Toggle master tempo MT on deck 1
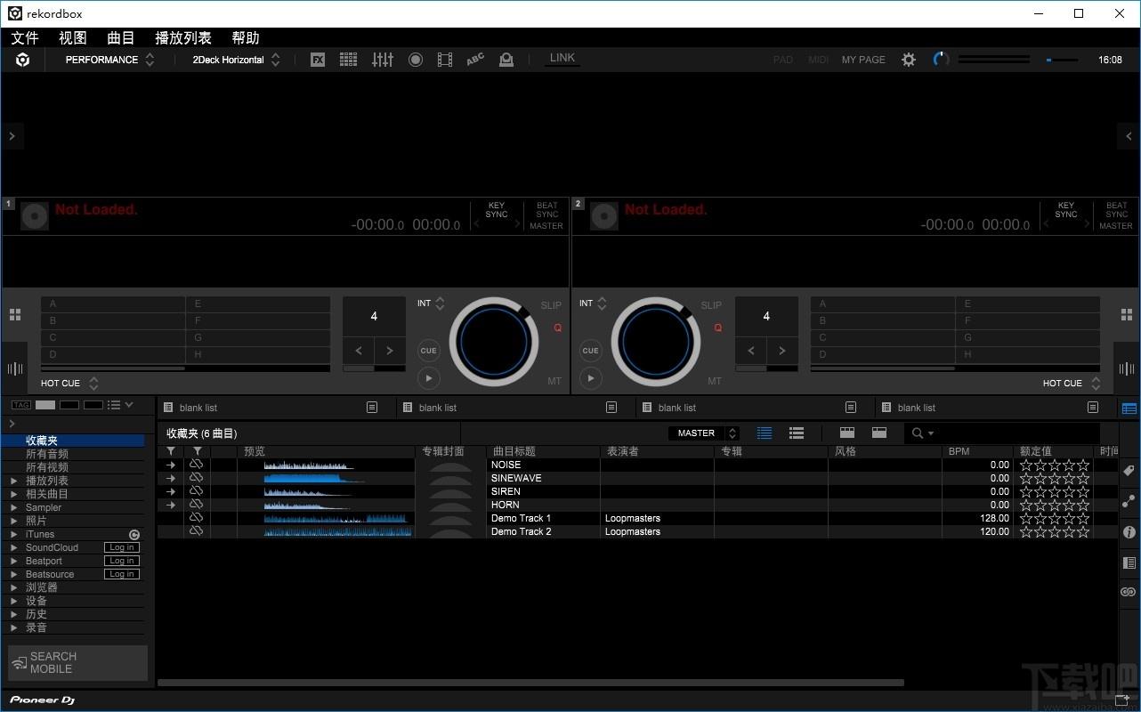Image resolution: width=1141 pixels, height=712 pixels. click(x=554, y=381)
